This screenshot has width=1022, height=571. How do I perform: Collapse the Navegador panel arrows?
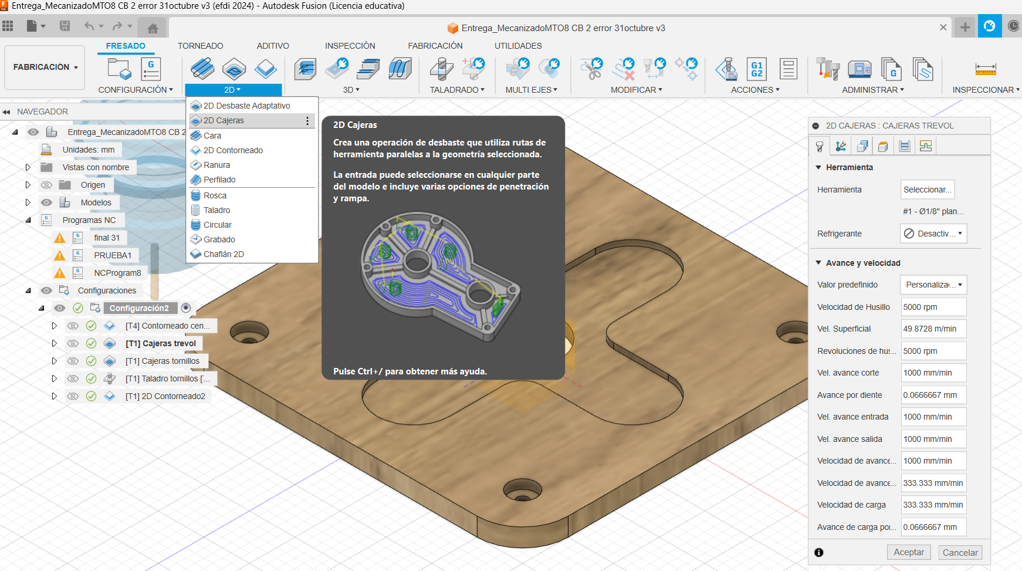click(x=6, y=112)
